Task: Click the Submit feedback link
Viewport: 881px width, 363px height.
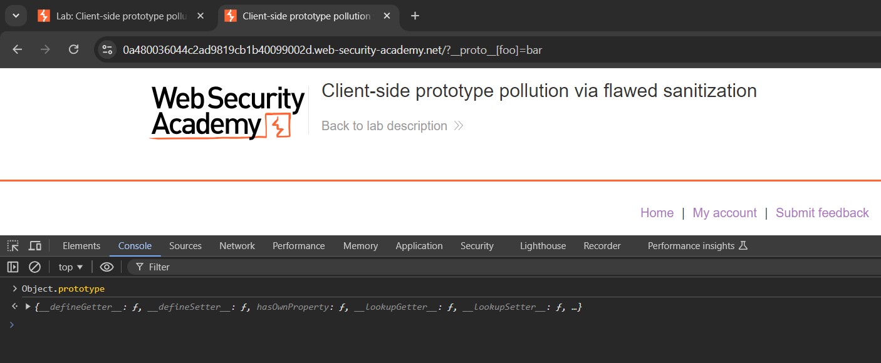Action: click(x=822, y=213)
